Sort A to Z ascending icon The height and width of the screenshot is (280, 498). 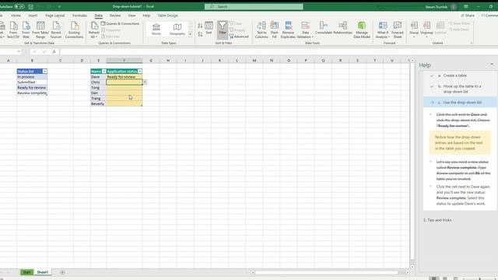(200, 26)
